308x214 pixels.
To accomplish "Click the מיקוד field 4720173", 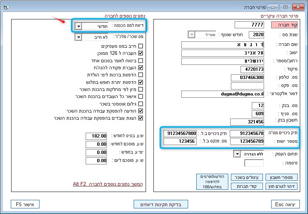I will (252, 69).
